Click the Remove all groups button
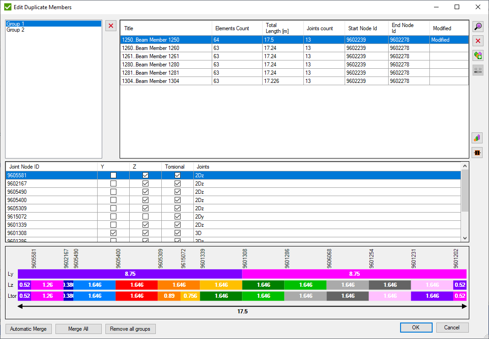This screenshot has width=489, height=339. pyautogui.click(x=131, y=328)
